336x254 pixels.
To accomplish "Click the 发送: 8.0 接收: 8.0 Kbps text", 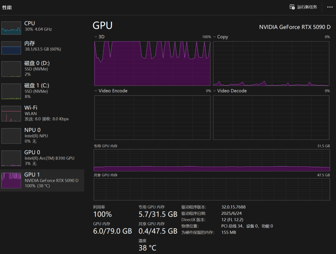I will click(x=46, y=119).
